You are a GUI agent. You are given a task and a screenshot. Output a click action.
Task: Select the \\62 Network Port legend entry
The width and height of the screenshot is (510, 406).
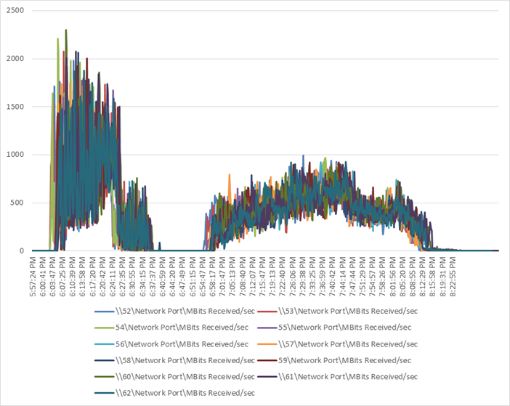pyautogui.click(x=175, y=393)
